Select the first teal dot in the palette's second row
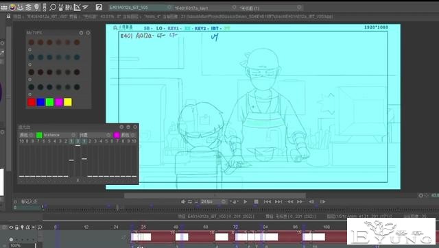Image resolution: width=439 pixels, height=248 pixels. click(32, 57)
